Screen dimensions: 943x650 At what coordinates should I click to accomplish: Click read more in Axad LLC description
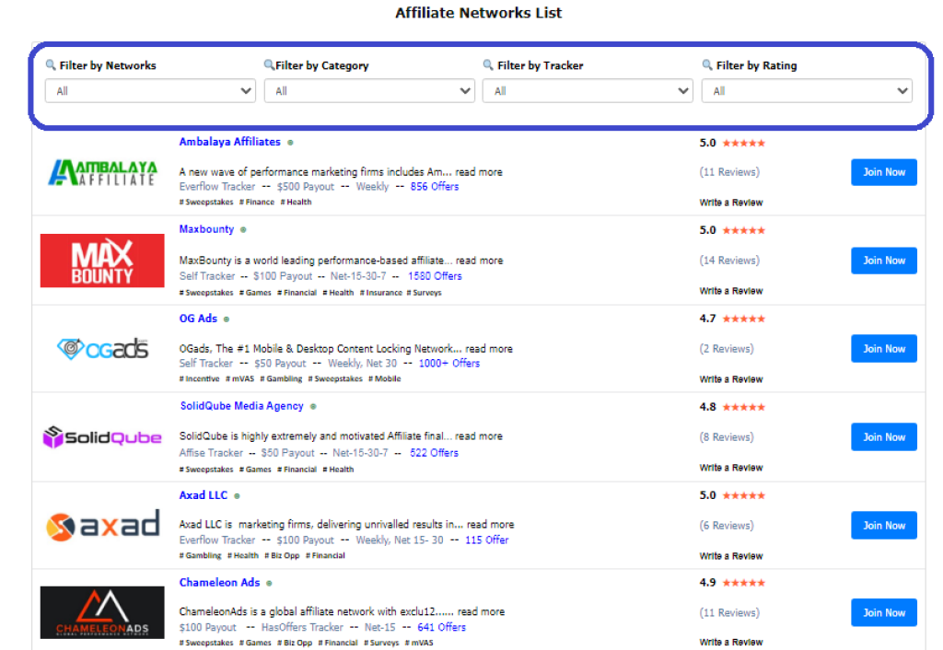pos(491,525)
